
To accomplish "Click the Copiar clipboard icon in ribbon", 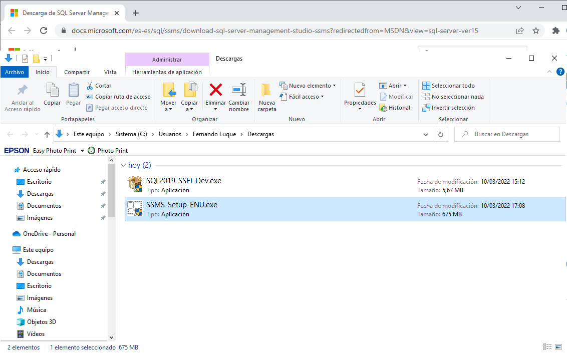I will click(52, 90).
